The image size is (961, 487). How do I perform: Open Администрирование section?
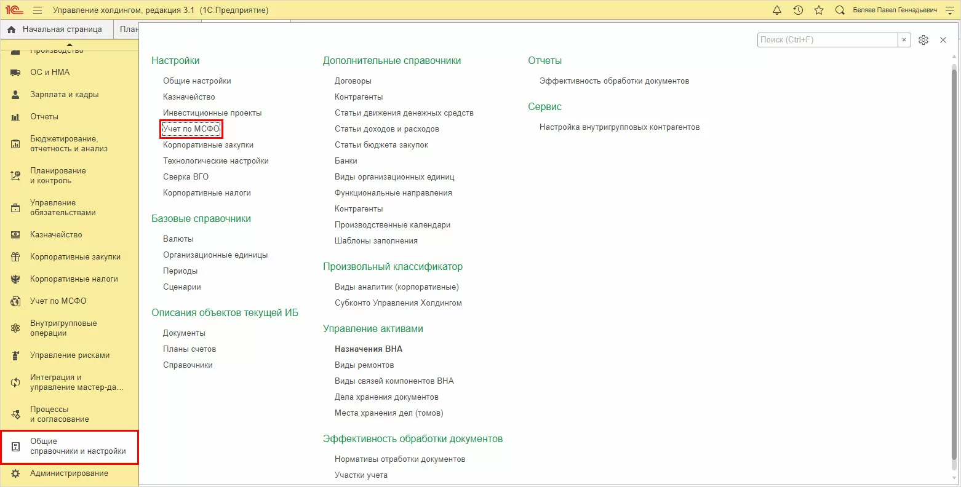(x=70, y=473)
